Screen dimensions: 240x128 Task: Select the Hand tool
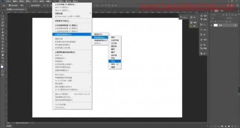3,55
